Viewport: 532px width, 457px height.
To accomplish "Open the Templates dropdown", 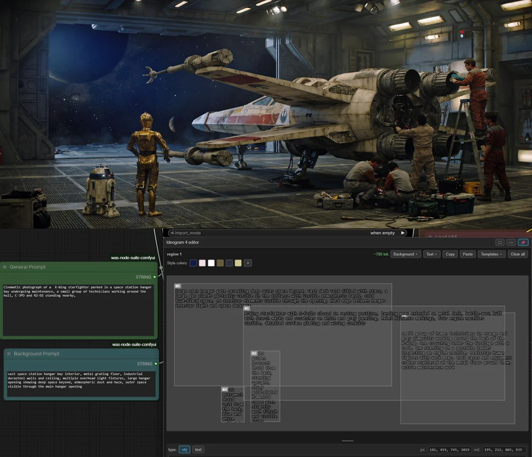I will 491,254.
